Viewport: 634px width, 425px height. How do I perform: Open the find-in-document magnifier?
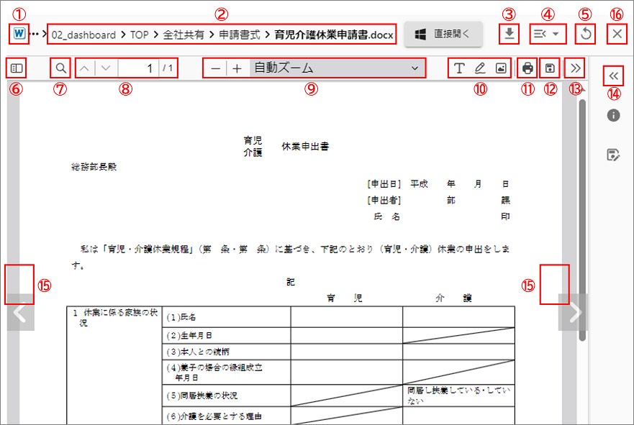[x=61, y=68]
